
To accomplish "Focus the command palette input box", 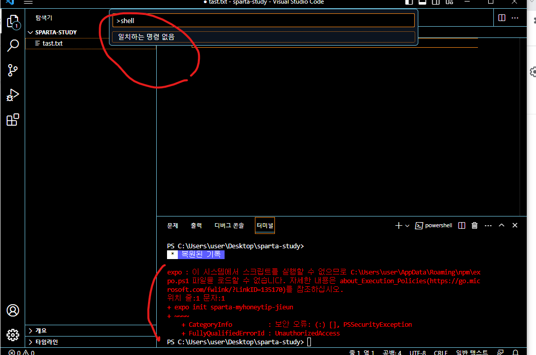I will (263, 21).
